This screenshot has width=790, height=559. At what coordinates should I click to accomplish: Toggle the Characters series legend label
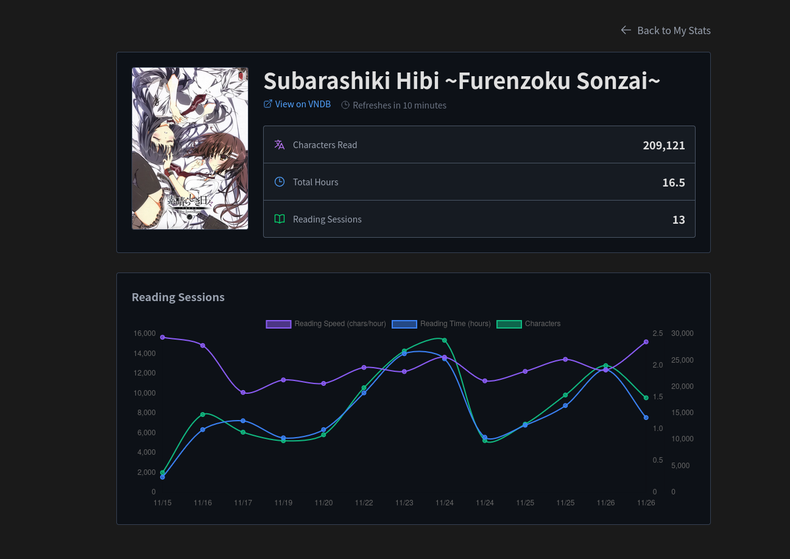[x=542, y=324]
